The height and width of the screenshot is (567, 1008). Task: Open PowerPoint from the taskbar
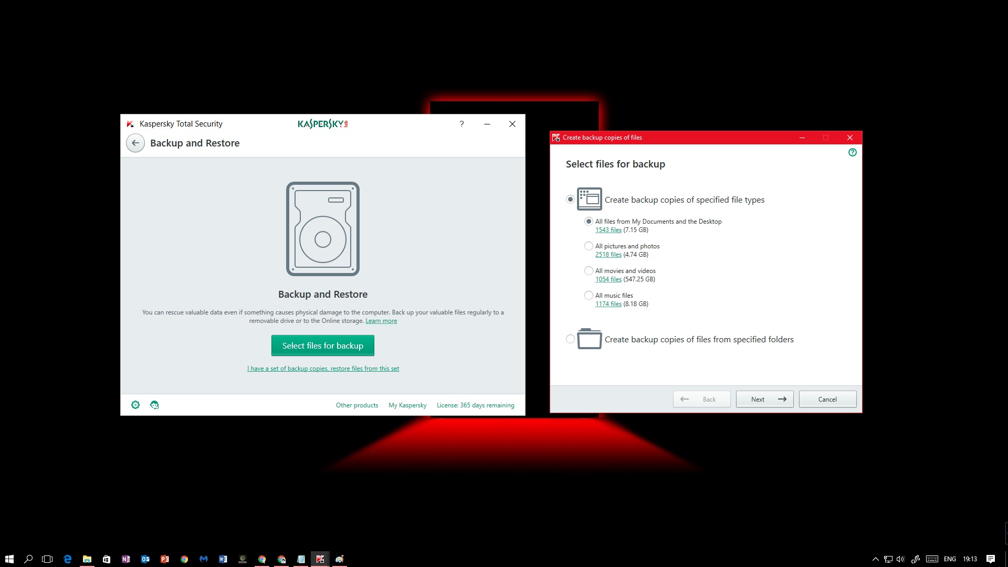(165, 559)
